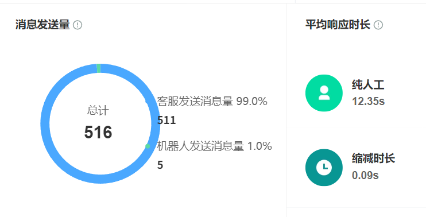Screen dimensions: 426x217
Task: Click the 5 robot message count value
Action: pos(160,165)
